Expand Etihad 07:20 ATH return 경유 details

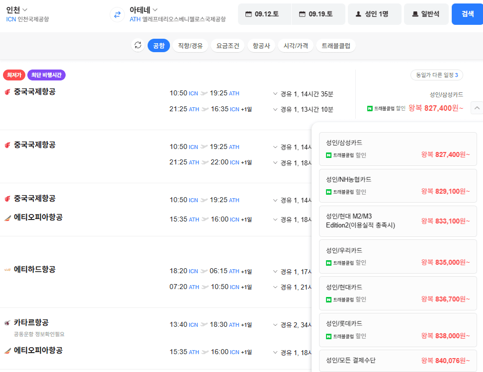tap(292, 287)
